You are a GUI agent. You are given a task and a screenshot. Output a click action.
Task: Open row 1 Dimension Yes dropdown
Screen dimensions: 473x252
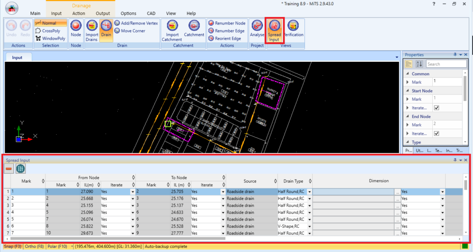click(442, 192)
